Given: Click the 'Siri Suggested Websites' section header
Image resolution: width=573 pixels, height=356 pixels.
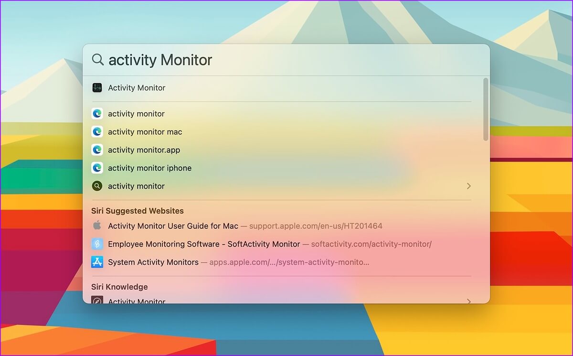Looking at the screenshot, I should point(138,211).
